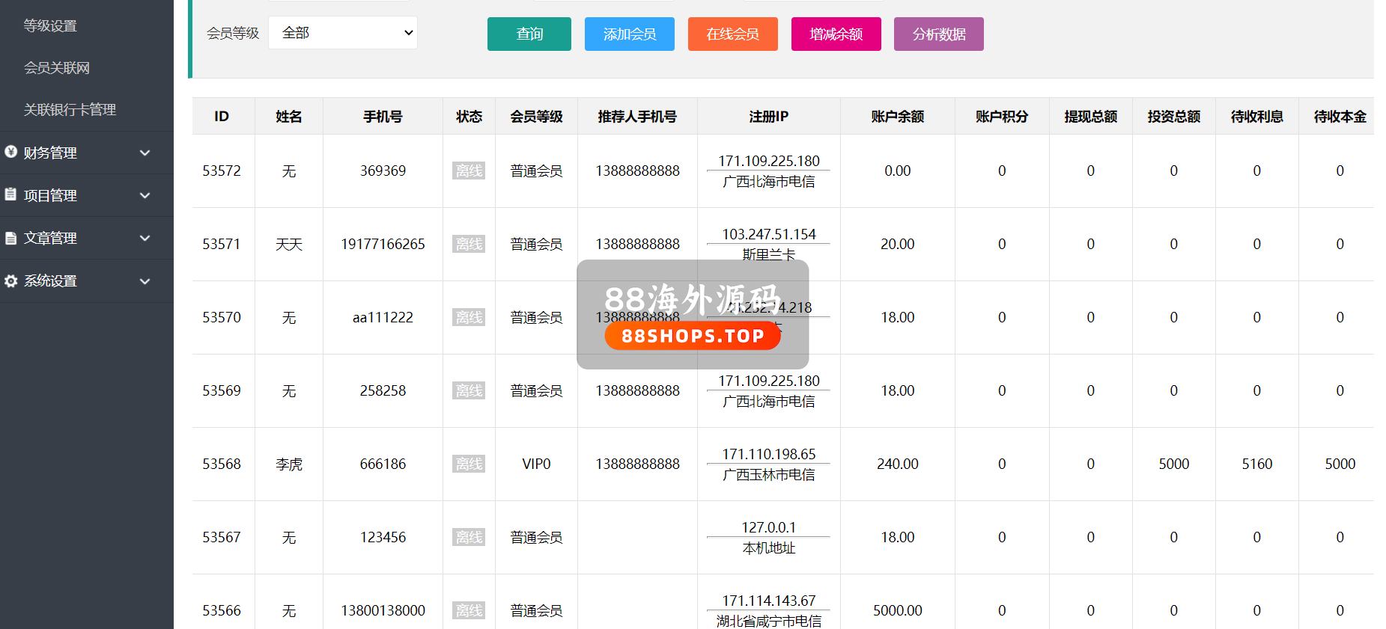
Task: Select 会员关联网 in the sidebar
Action: tap(57, 67)
